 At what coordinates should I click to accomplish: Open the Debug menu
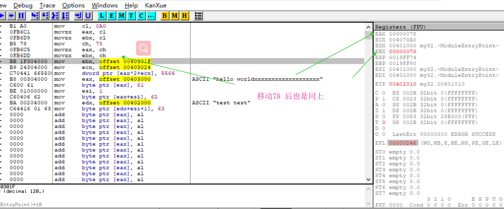(23, 5)
